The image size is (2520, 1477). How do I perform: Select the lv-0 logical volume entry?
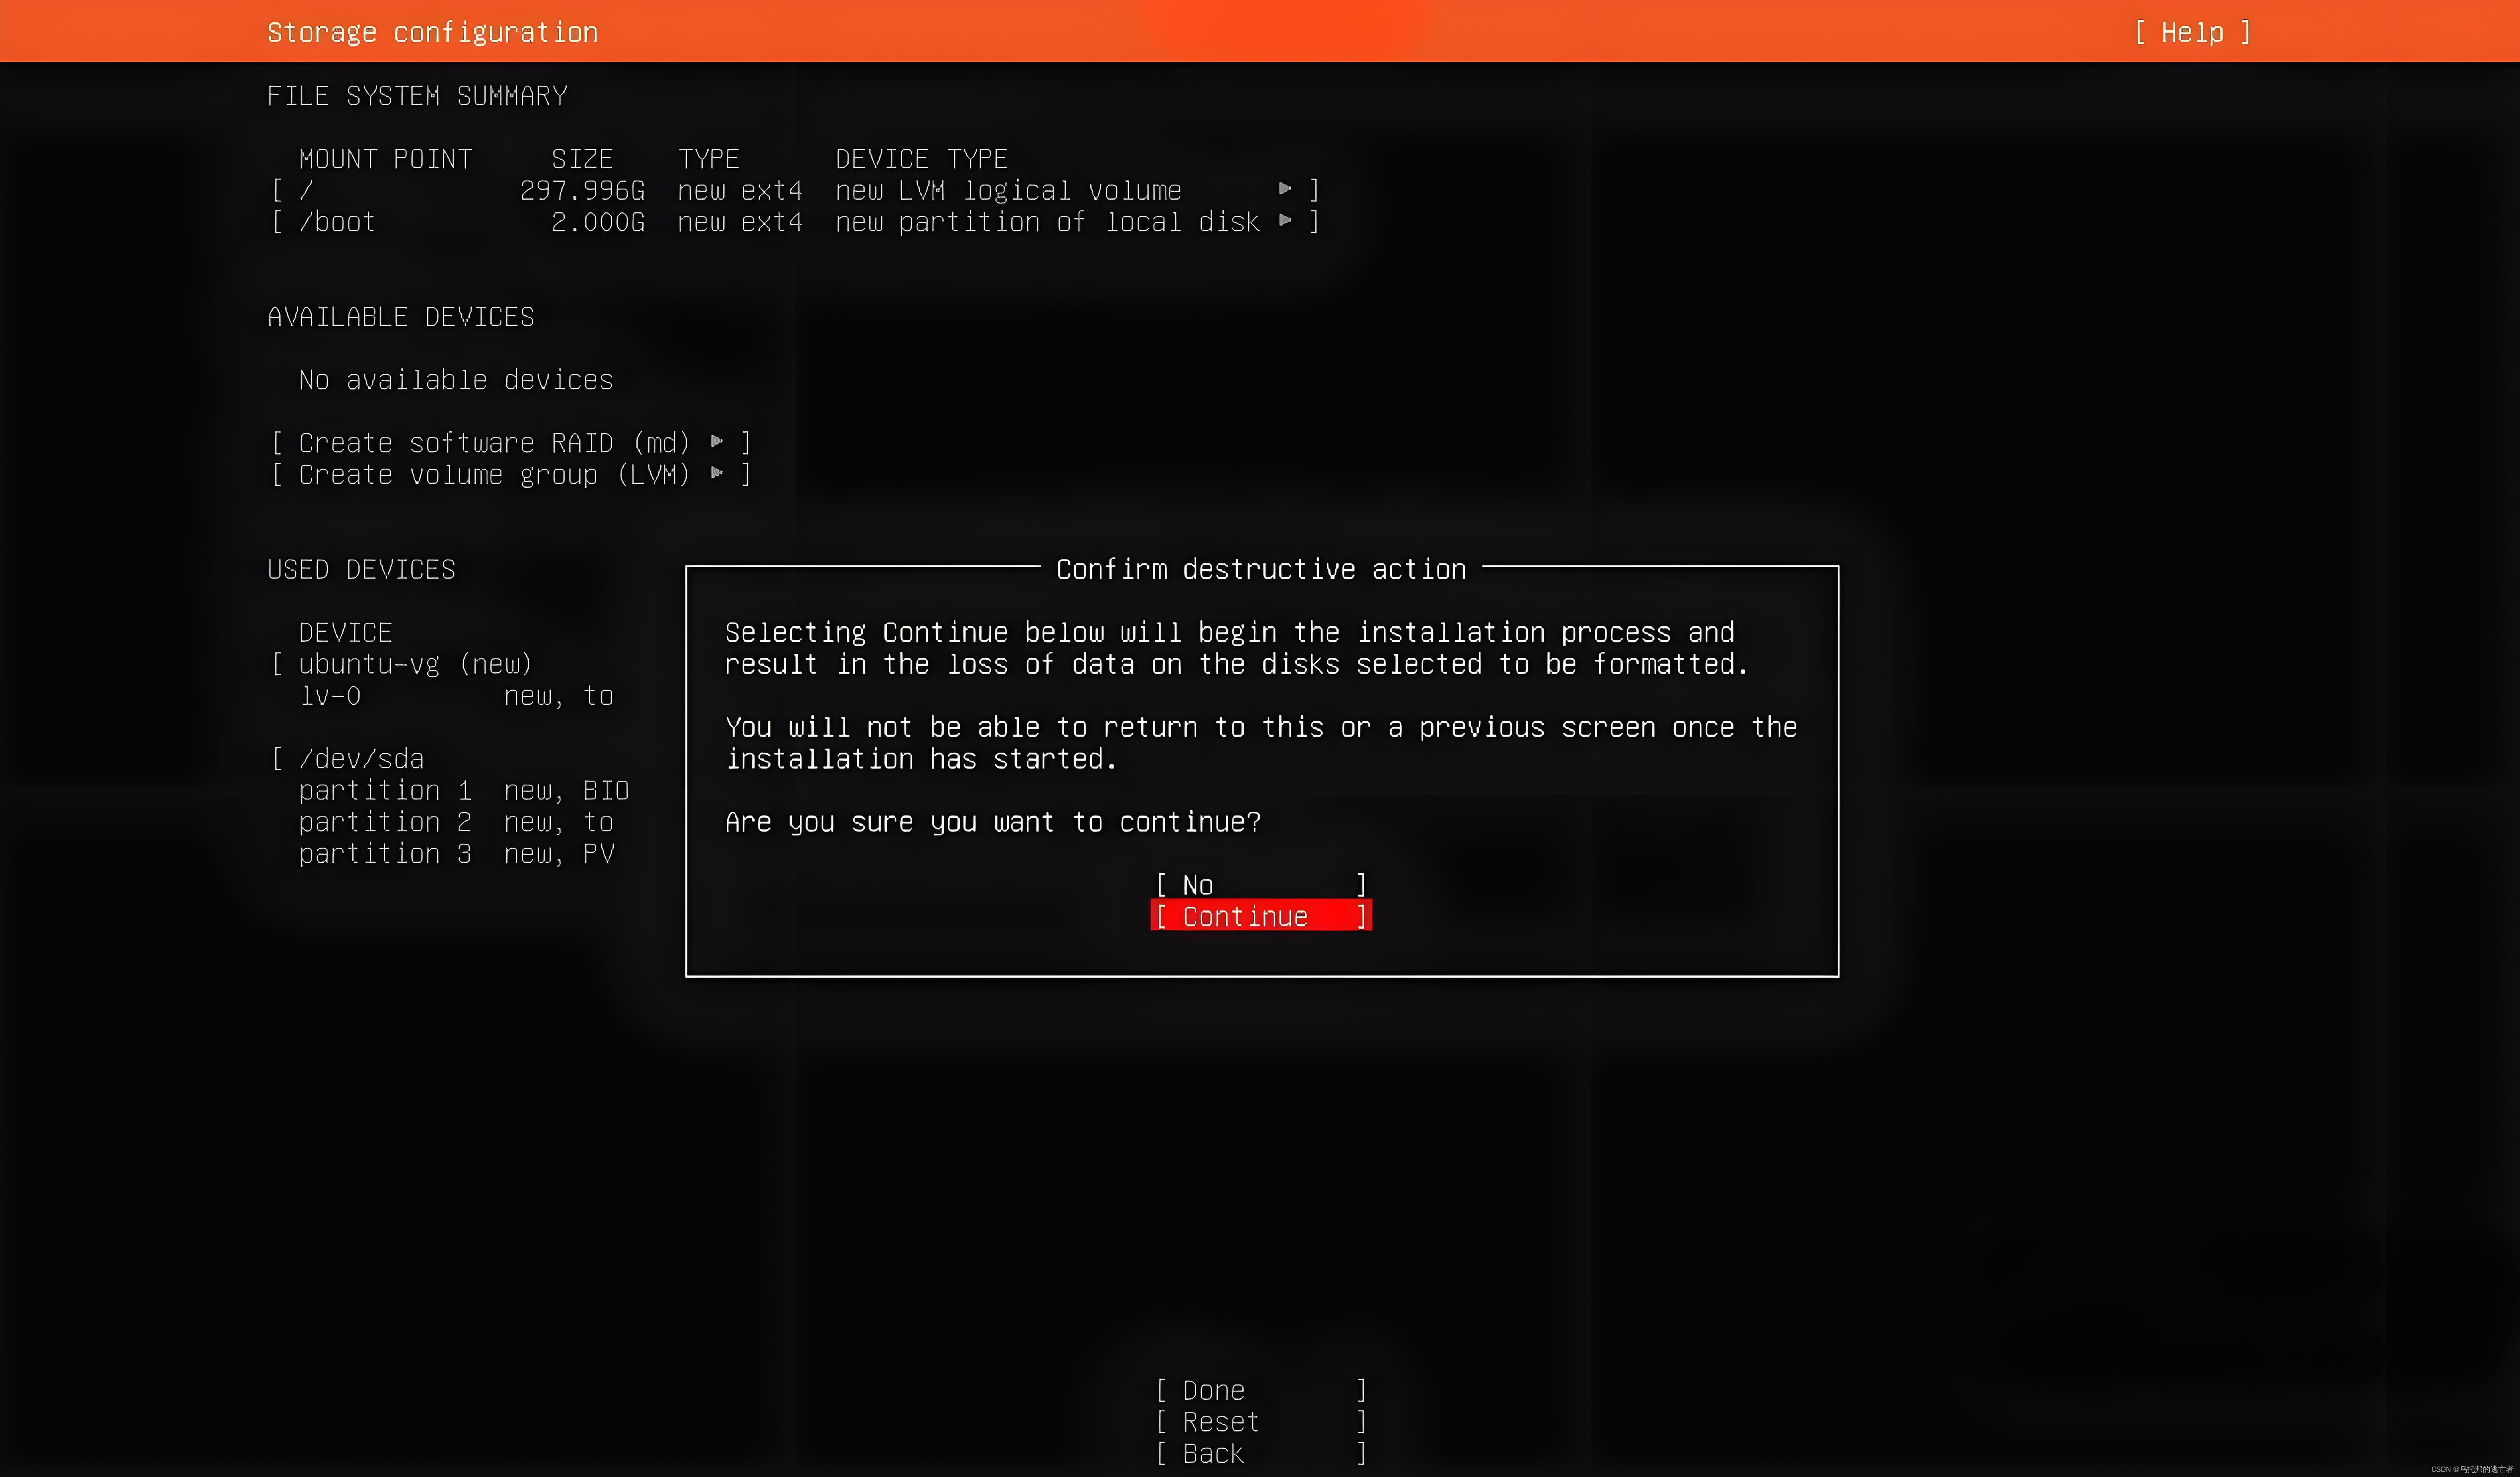[x=331, y=695]
